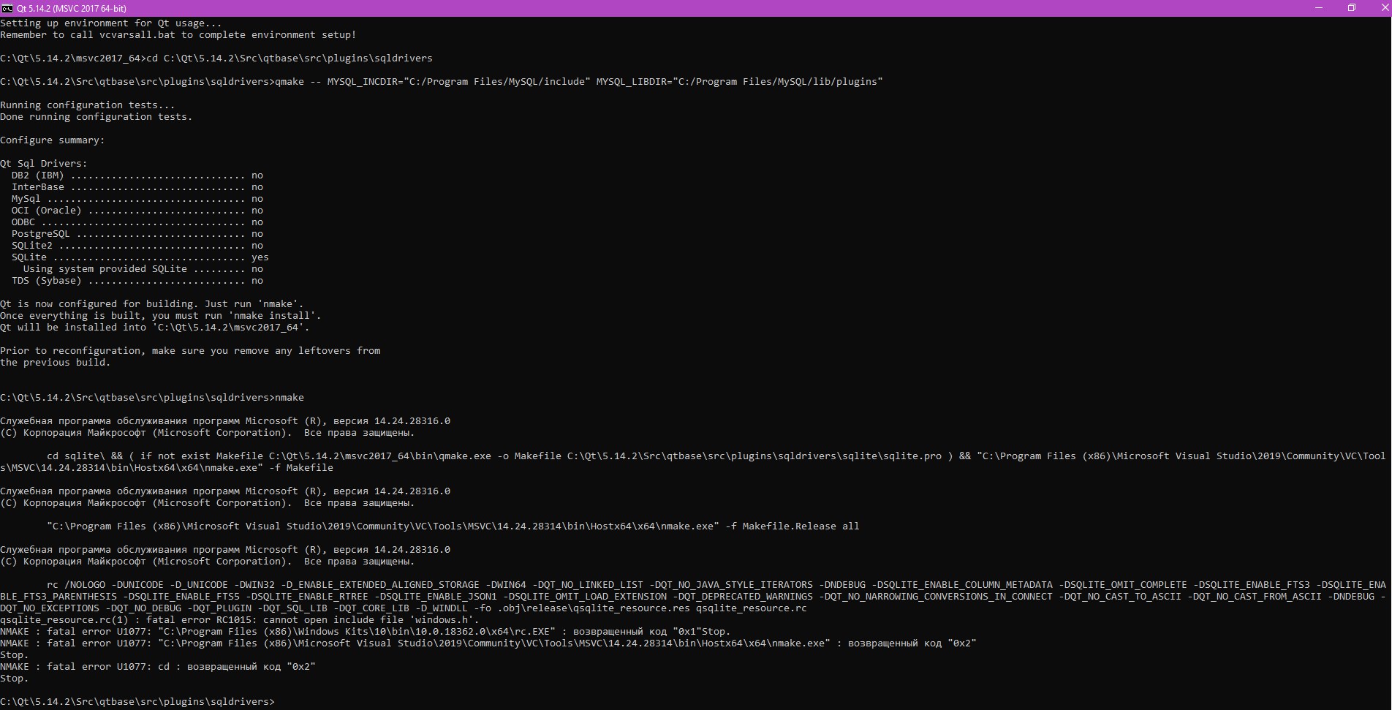Screen dimensions: 1392x710
Task: Click the 'MySql' driver row
Action: click(137, 199)
